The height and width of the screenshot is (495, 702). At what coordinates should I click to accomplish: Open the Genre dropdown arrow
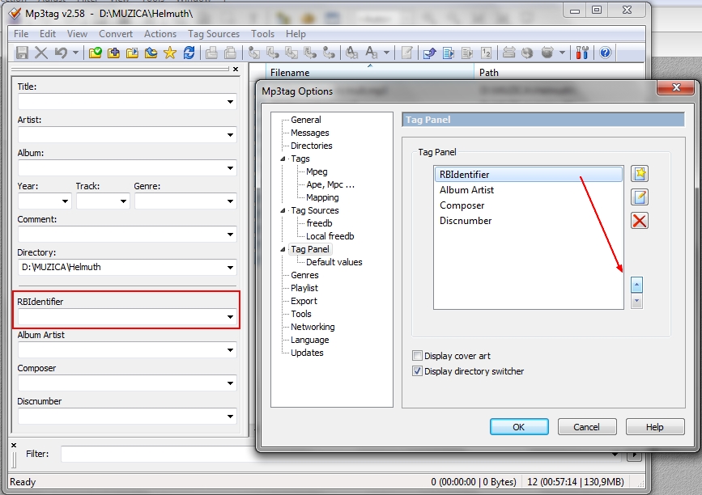(230, 201)
